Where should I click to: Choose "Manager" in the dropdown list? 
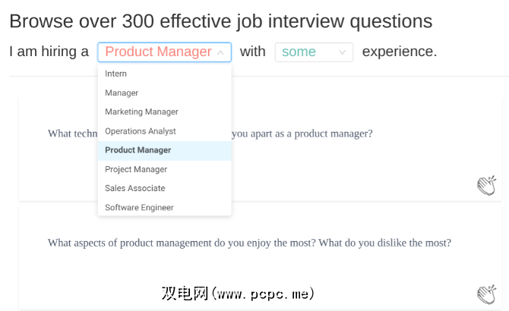[x=122, y=93]
